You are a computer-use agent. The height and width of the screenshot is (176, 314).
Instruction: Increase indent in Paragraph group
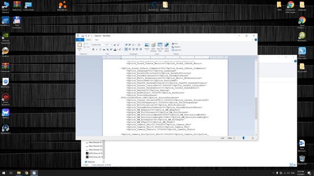pyautogui.click(x=130, y=45)
